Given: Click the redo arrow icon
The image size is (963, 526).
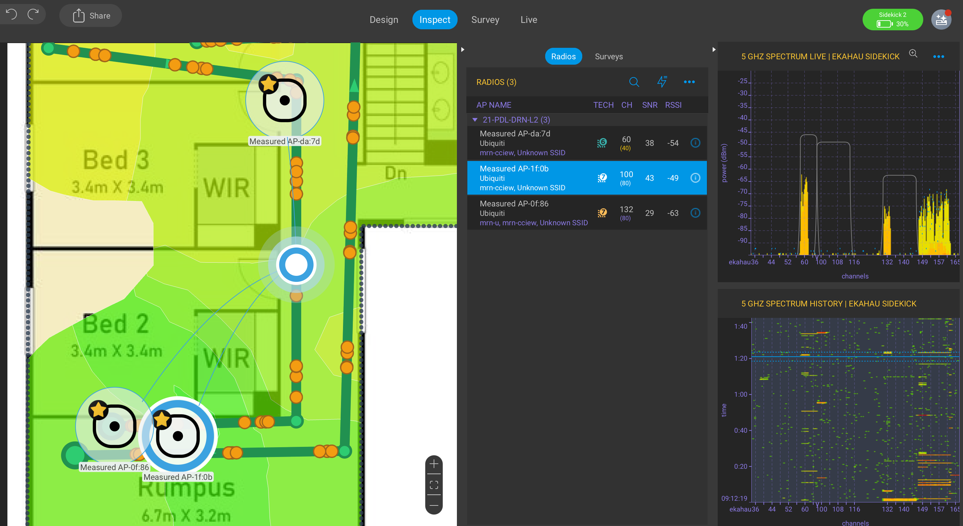Looking at the screenshot, I should tap(33, 14).
